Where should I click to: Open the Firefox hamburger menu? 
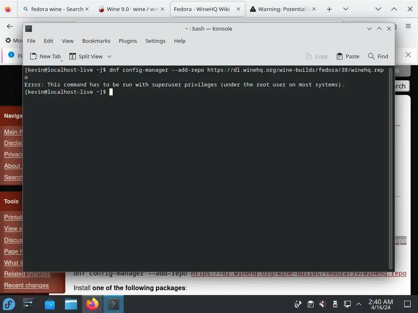click(408, 26)
